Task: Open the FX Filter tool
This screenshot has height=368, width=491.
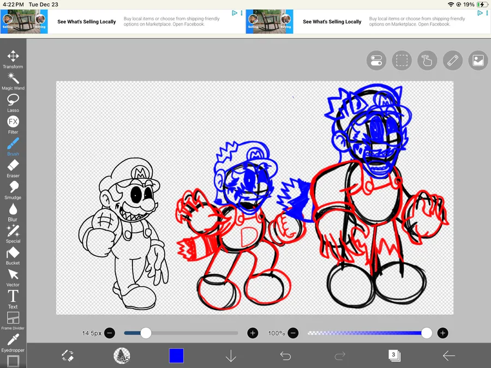Action: pos(13,125)
